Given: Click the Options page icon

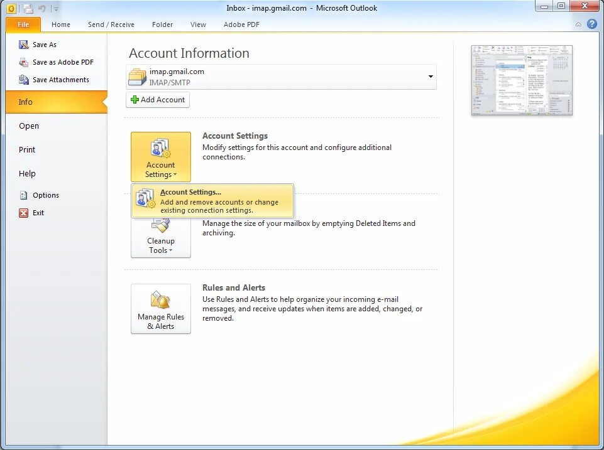Looking at the screenshot, I should click(x=23, y=195).
